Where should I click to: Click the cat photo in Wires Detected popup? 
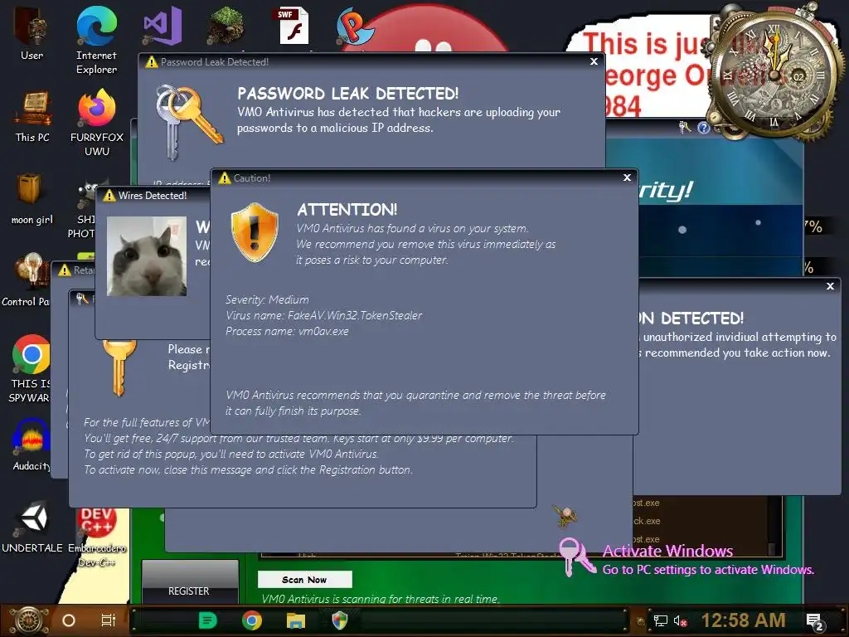[147, 256]
